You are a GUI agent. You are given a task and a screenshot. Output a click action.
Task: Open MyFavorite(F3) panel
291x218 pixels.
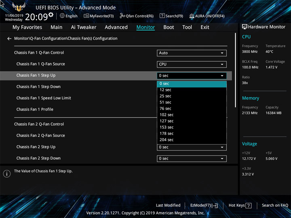pyautogui.click(x=99, y=16)
